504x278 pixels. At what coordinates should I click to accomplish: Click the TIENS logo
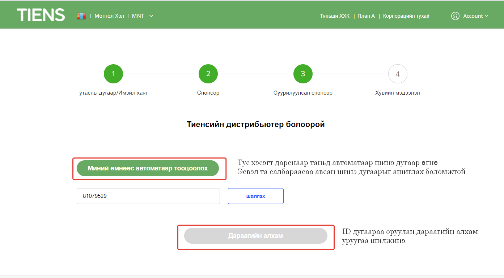tap(41, 15)
